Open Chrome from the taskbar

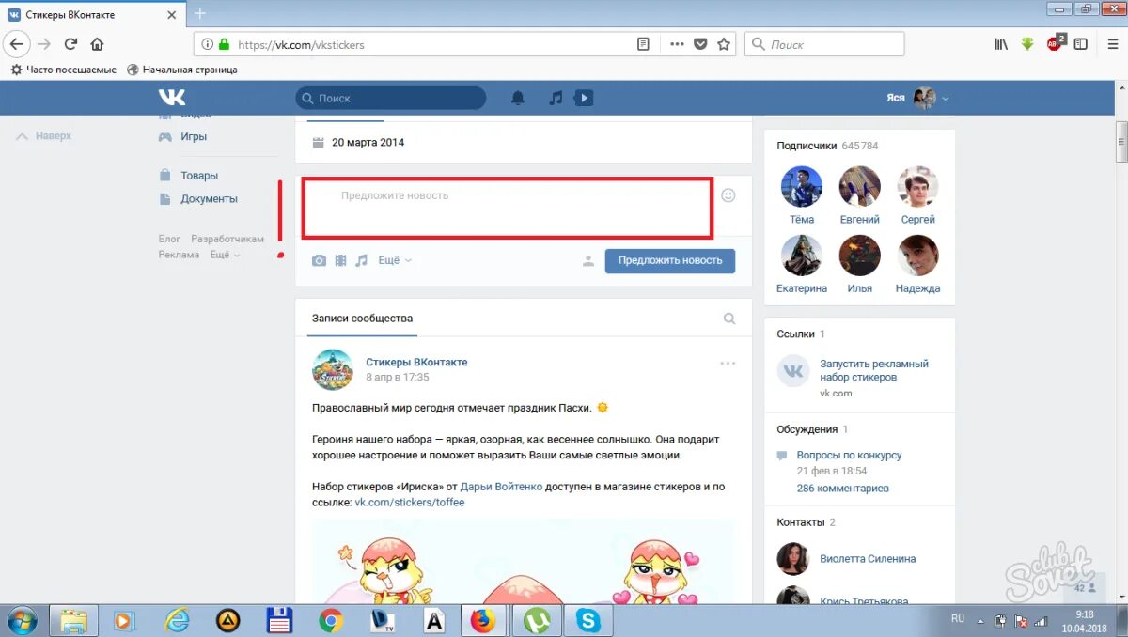point(330,620)
